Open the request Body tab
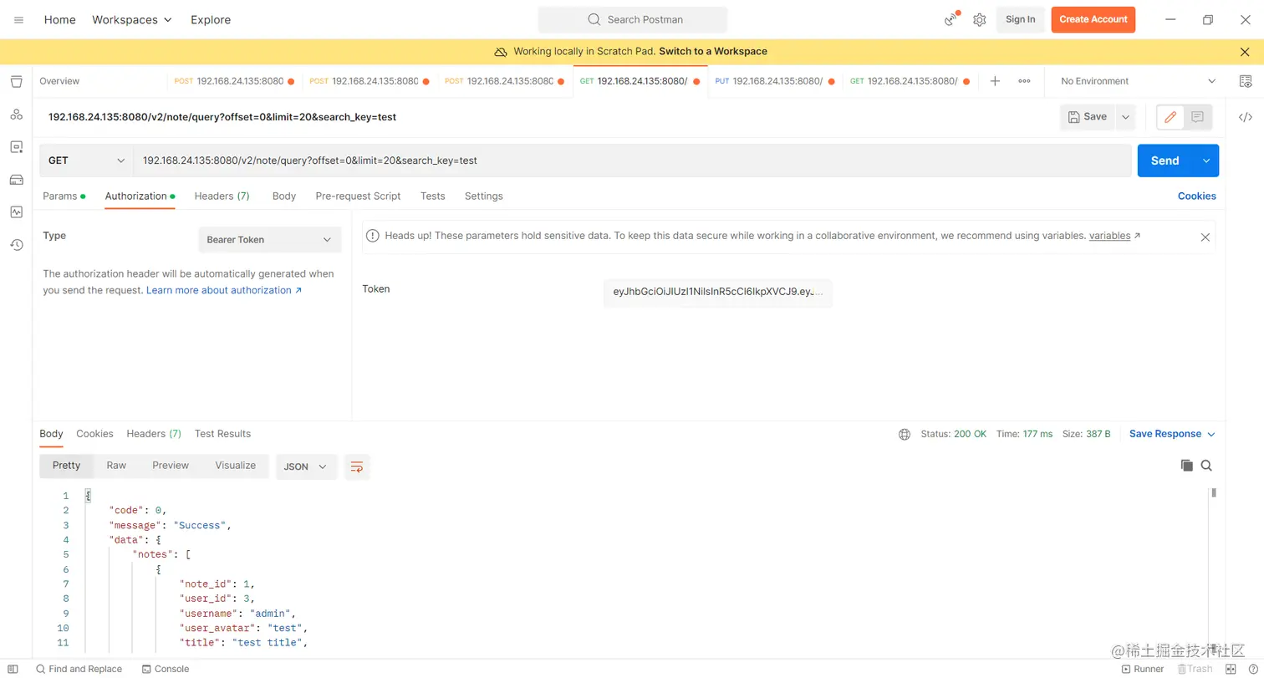1264x678 pixels. [x=284, y=196]
